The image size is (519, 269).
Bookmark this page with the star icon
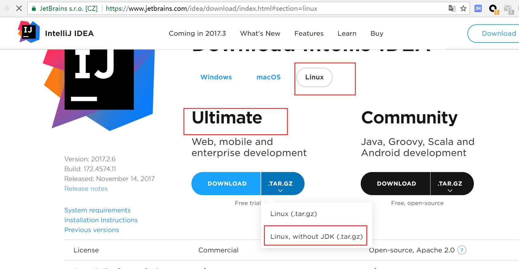[463, 8]
